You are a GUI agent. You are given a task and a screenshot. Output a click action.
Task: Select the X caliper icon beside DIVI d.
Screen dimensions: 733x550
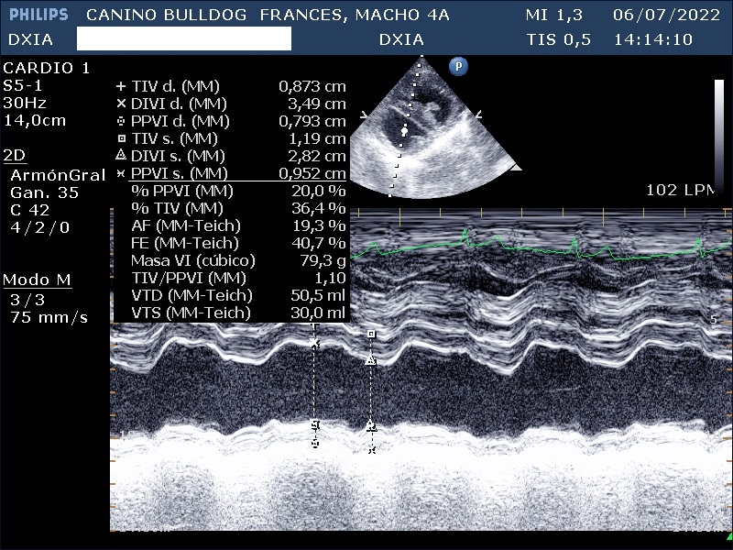(121, 104)
